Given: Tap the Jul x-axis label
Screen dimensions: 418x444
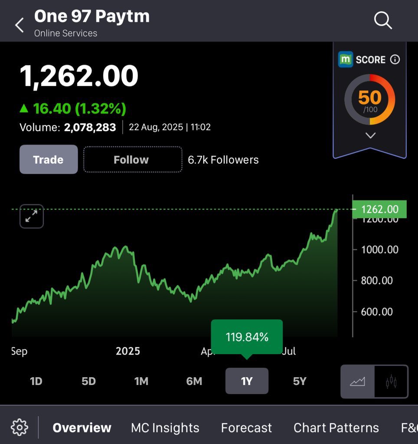Looking at the screenshot, I should (289, 351).
